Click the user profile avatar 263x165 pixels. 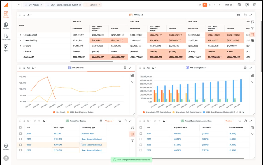[x=6, y=158]
